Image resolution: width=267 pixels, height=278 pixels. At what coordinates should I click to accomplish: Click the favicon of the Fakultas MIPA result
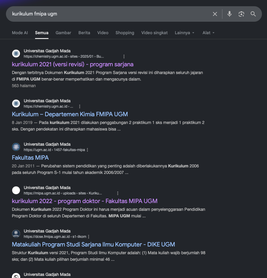16,147
